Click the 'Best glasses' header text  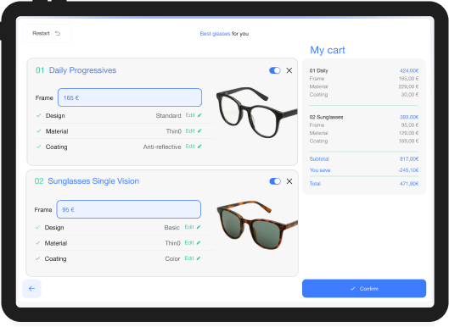pyautogui.click(x=215, y=34)
